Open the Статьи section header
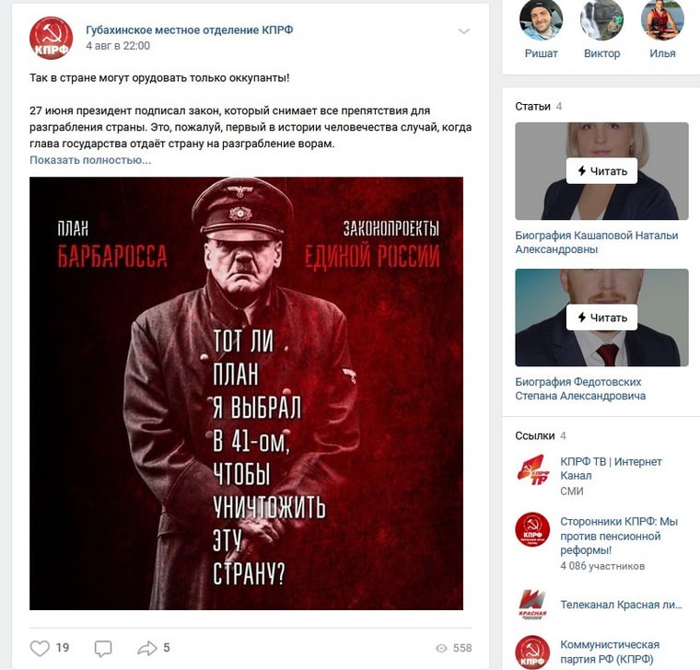This screenshot has height=670, width=700. click(532, 106)
